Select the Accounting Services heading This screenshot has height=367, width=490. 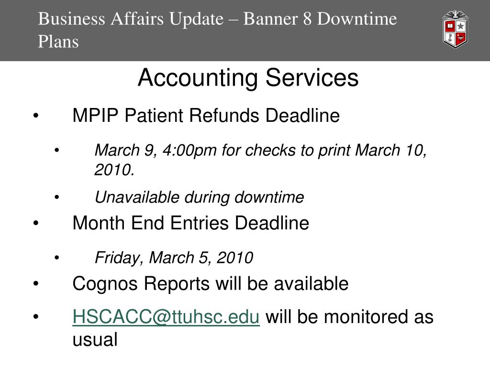(248, 78)
